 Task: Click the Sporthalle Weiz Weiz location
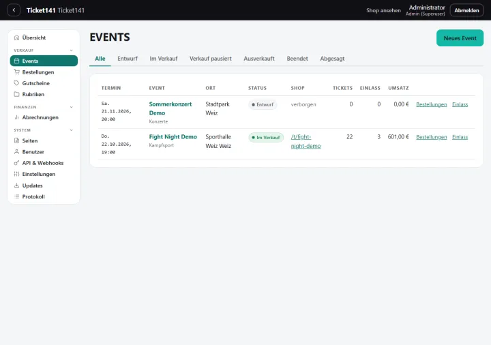tap(218, 141)
